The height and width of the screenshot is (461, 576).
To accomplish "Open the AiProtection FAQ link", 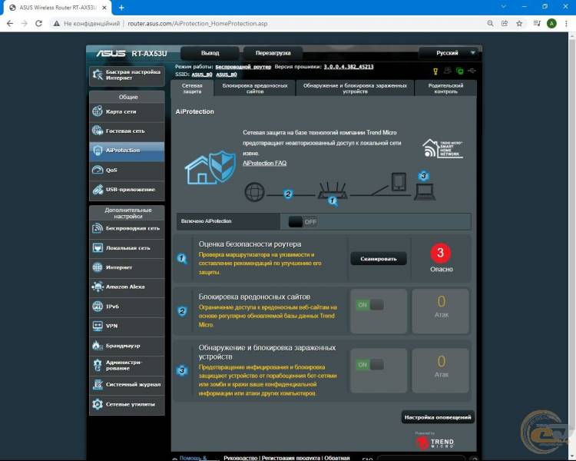I will [x=264, y=163].
